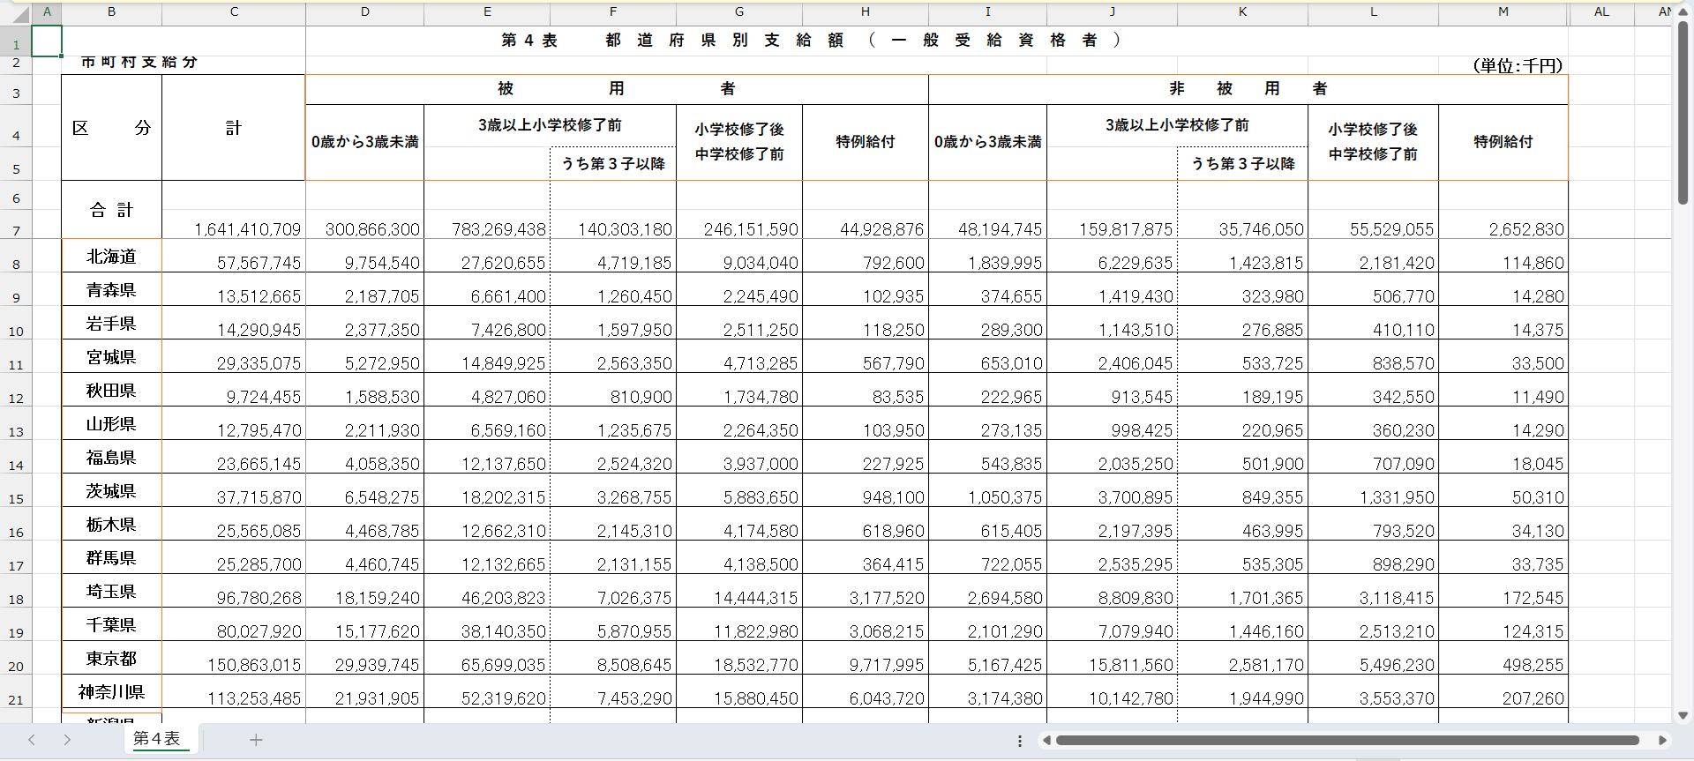
Task: Click the vertical scrollbar down arrow
Action: pos(1683,715)
